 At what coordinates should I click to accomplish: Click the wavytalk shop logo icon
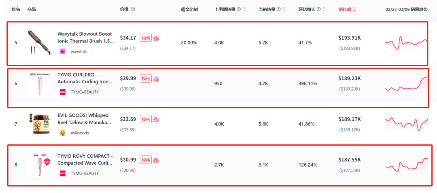pyautogui.click(x=63, y=51)
